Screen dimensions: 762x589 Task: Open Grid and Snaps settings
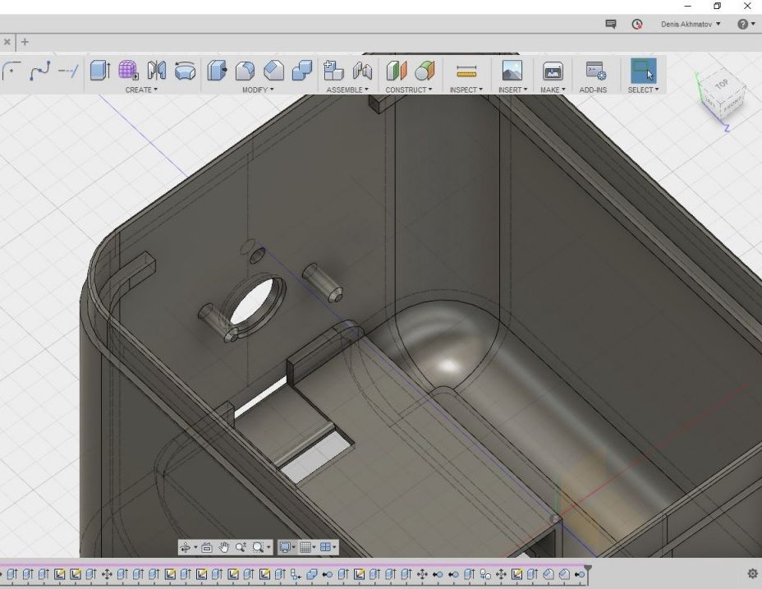[307, 547]
